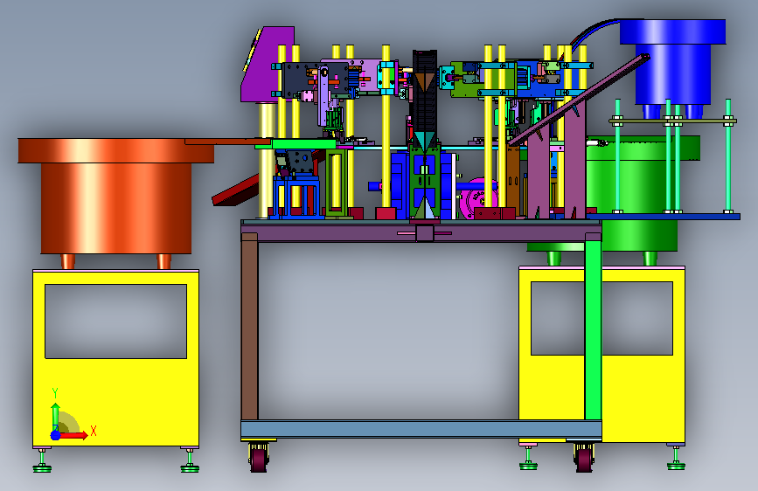Screen dimensions: 758x491
Task: Select the bright green vertical frame leg
Action: (593, 329)
